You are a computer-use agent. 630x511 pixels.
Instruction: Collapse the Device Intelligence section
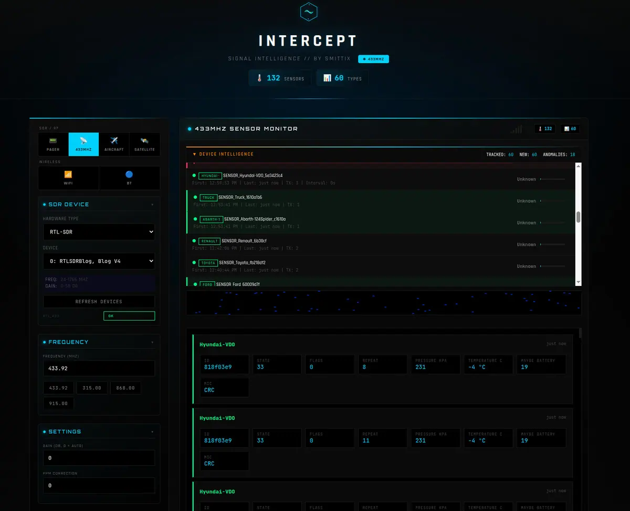pos(223,154)
